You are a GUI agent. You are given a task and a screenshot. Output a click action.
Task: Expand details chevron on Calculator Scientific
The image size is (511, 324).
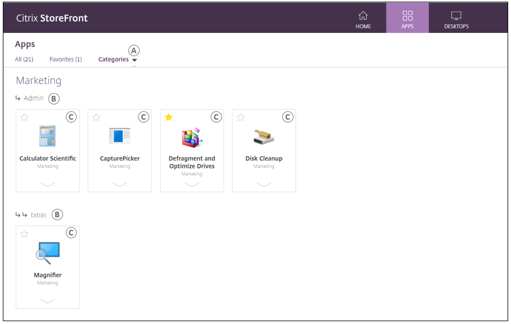(48, 184)
